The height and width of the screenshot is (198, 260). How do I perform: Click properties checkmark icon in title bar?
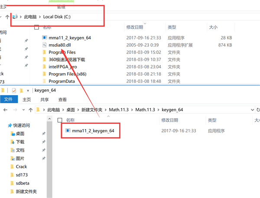(14, 91)
